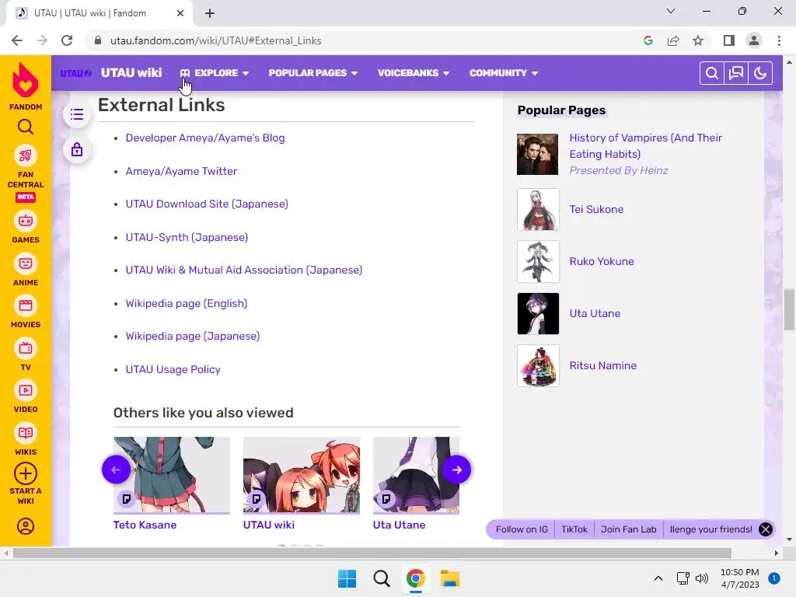Click Join Fan Lab button
The image size is (796, 597).
628,529
